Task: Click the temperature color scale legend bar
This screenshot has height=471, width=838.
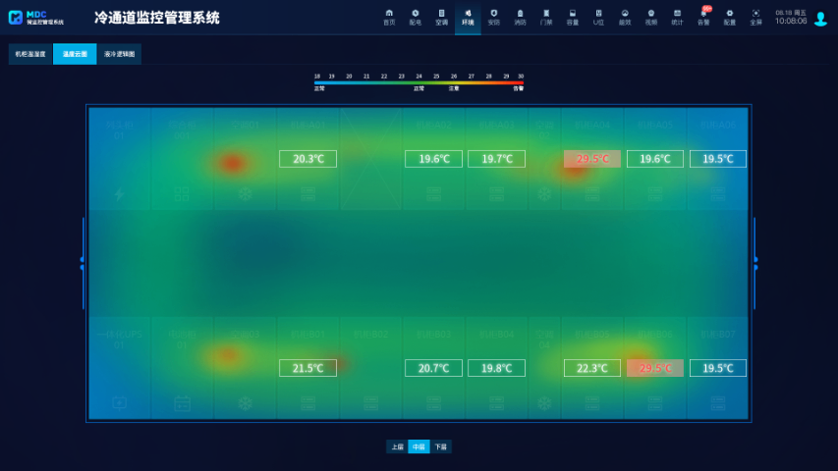Action: pos(419,82)
